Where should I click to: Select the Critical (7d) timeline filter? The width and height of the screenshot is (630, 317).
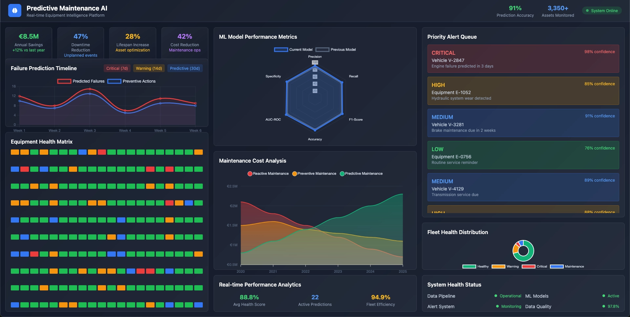(x=117, y=69)
